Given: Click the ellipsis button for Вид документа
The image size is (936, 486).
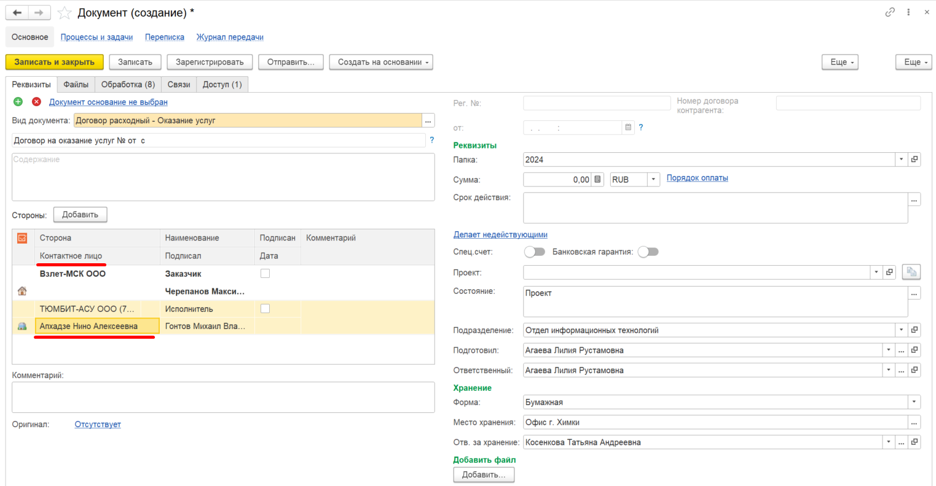Looking at the screenshot, I should (428, 121).
